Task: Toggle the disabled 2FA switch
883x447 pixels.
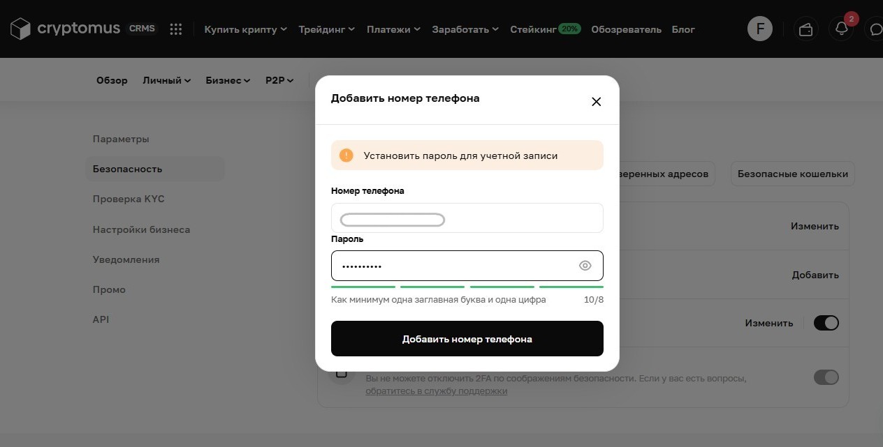Action: (826, 377)
